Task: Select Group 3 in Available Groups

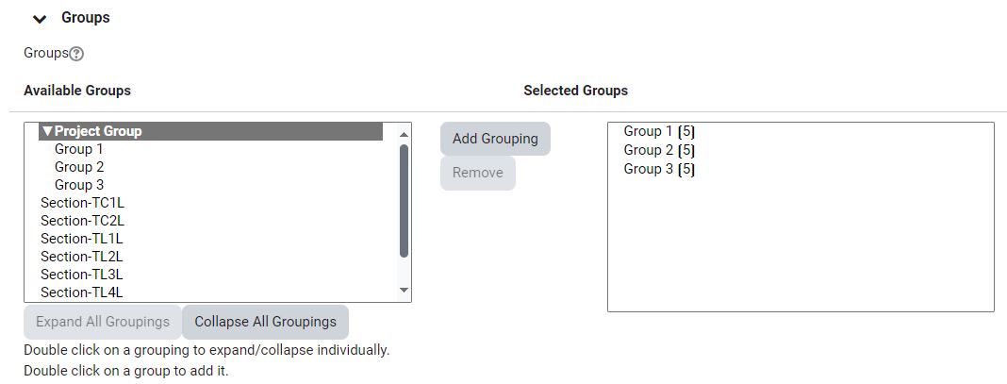Action: 79,185
